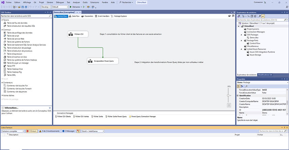Open the Déboguer menu
This screenshot has width=289, height=150.
(60, 2)
